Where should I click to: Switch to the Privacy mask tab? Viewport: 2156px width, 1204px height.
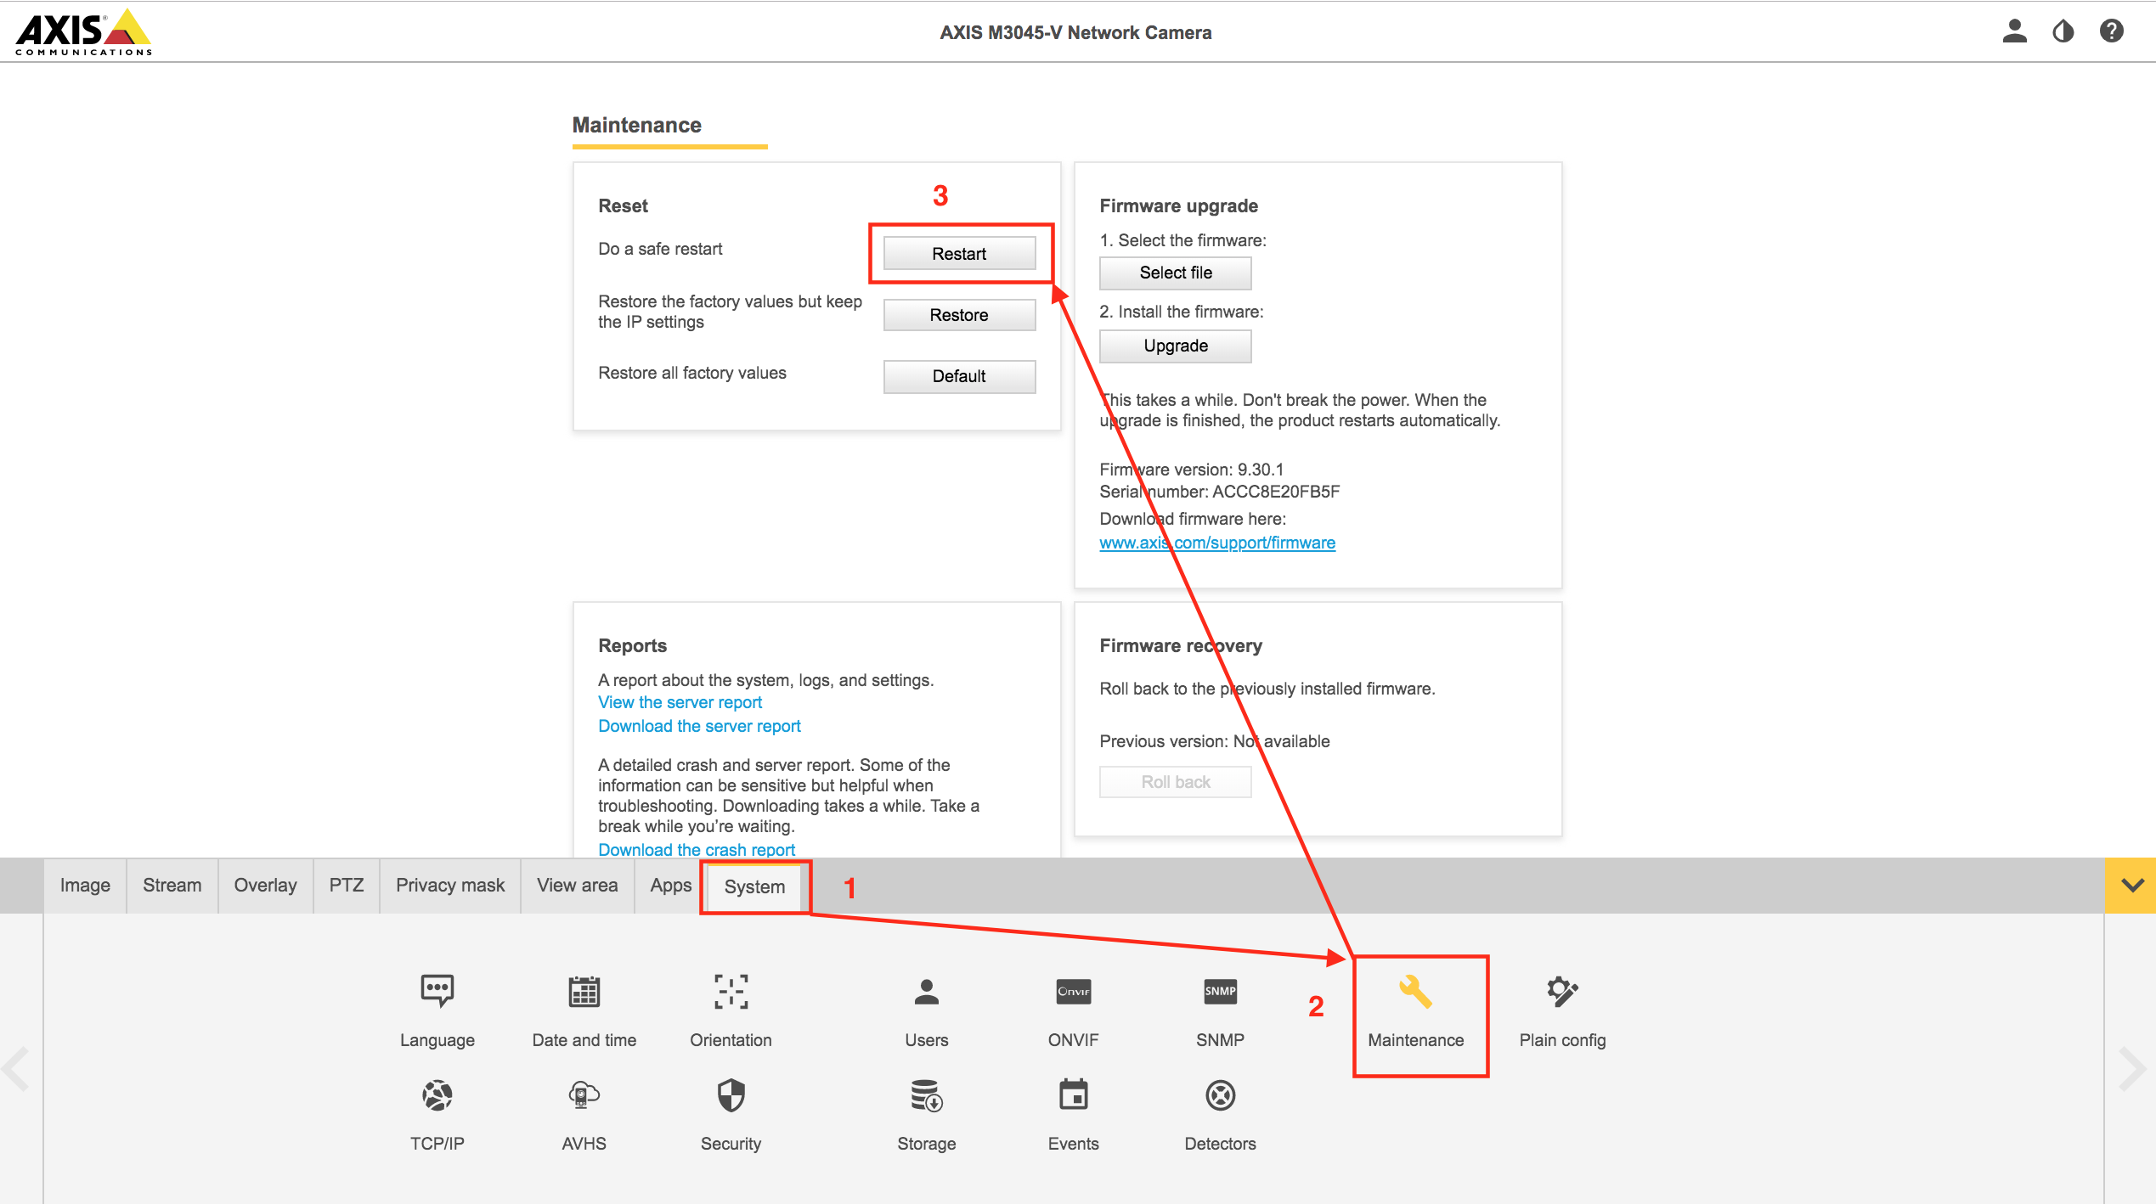450,886
